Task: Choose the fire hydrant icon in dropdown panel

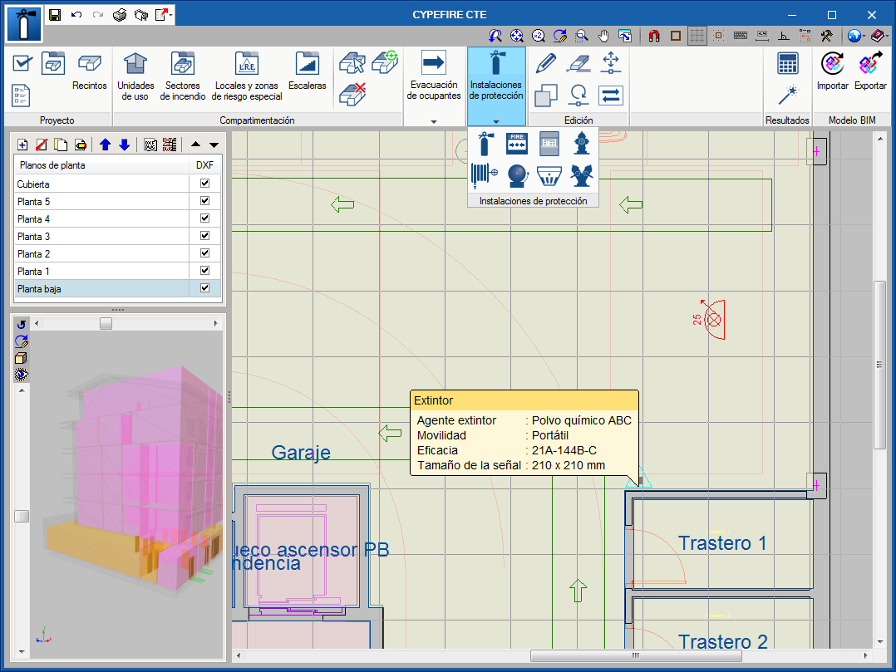Action: tap(582, 143)
